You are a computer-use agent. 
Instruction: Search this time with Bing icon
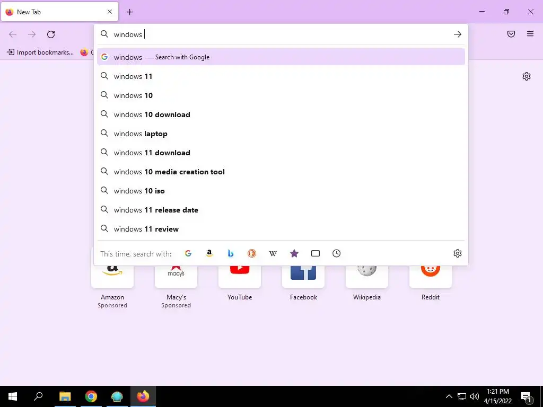230,253
